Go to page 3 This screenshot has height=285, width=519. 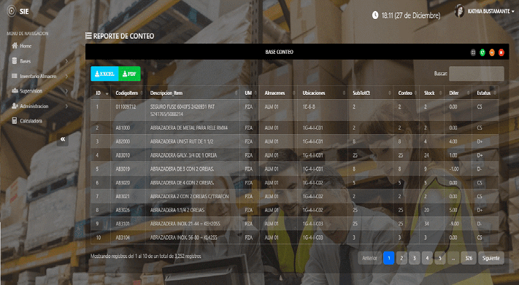pos(415,258)
